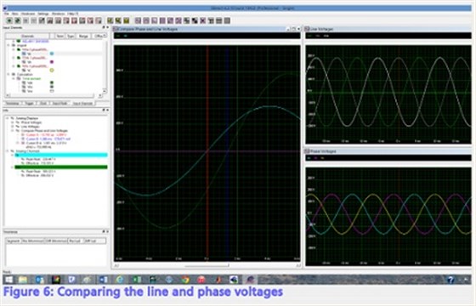This screenshot has width=476, height=306.
Task: Toggle the yellow channel color indicator
Action: (52, 70)
